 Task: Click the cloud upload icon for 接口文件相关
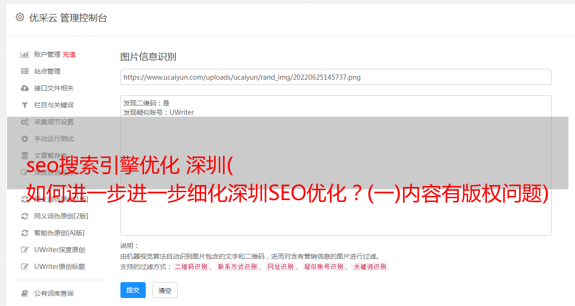pyautogui.click(x=25, y=88)
